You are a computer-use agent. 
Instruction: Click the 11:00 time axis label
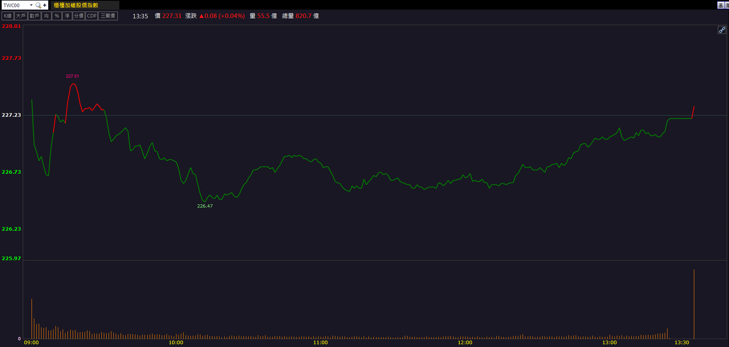coord(321,343)
